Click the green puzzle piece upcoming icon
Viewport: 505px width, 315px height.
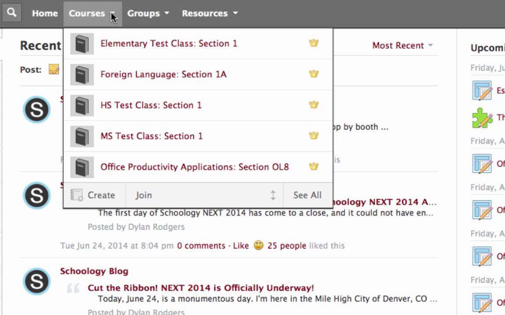(482, 118)
